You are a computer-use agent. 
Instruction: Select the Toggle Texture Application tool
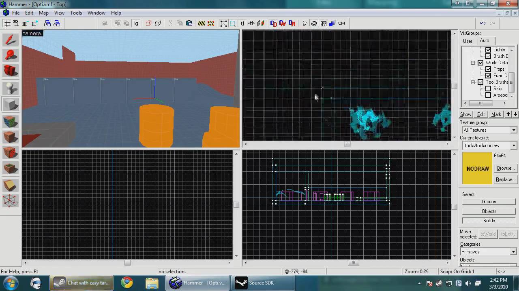click(11, 121)
